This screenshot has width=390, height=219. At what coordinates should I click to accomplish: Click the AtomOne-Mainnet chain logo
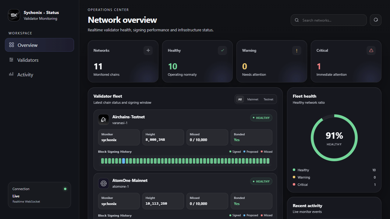tap(104, 183)
